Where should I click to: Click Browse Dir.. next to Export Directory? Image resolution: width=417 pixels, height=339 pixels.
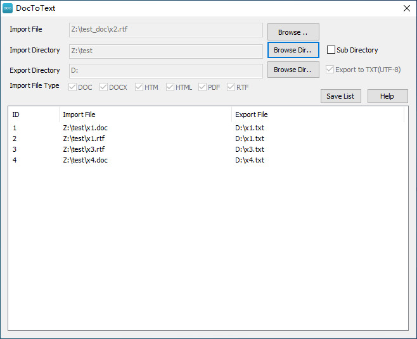pyautogui.click(x=293, y=70)
